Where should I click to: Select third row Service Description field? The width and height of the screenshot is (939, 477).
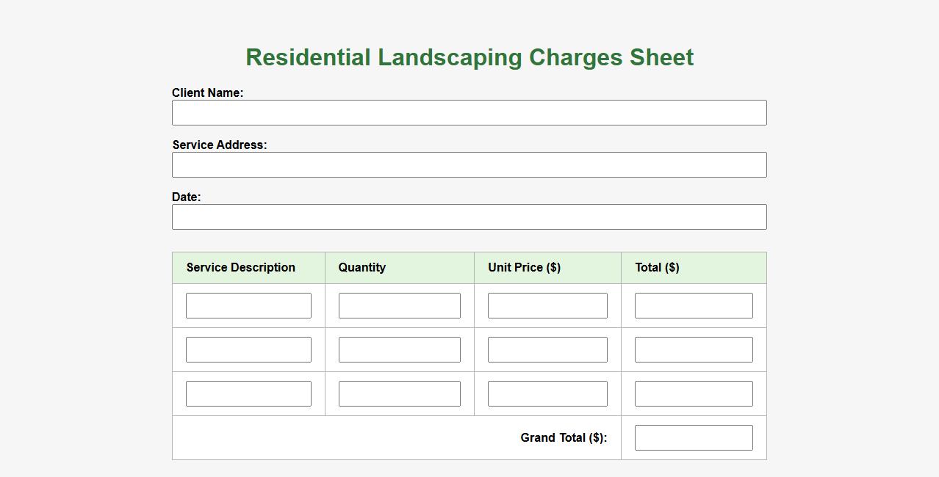(248, 394)
